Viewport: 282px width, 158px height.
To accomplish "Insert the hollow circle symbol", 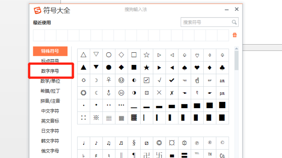I will click(x=109, y=55).
